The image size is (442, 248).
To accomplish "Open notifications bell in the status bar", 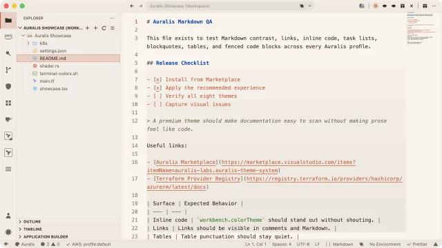I will coord(436,244).
